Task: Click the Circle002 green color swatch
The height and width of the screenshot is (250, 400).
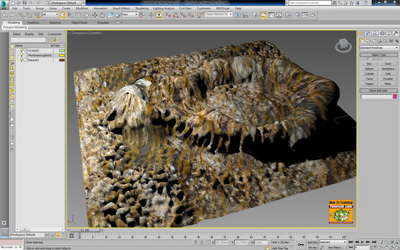Action: (62, 51)
